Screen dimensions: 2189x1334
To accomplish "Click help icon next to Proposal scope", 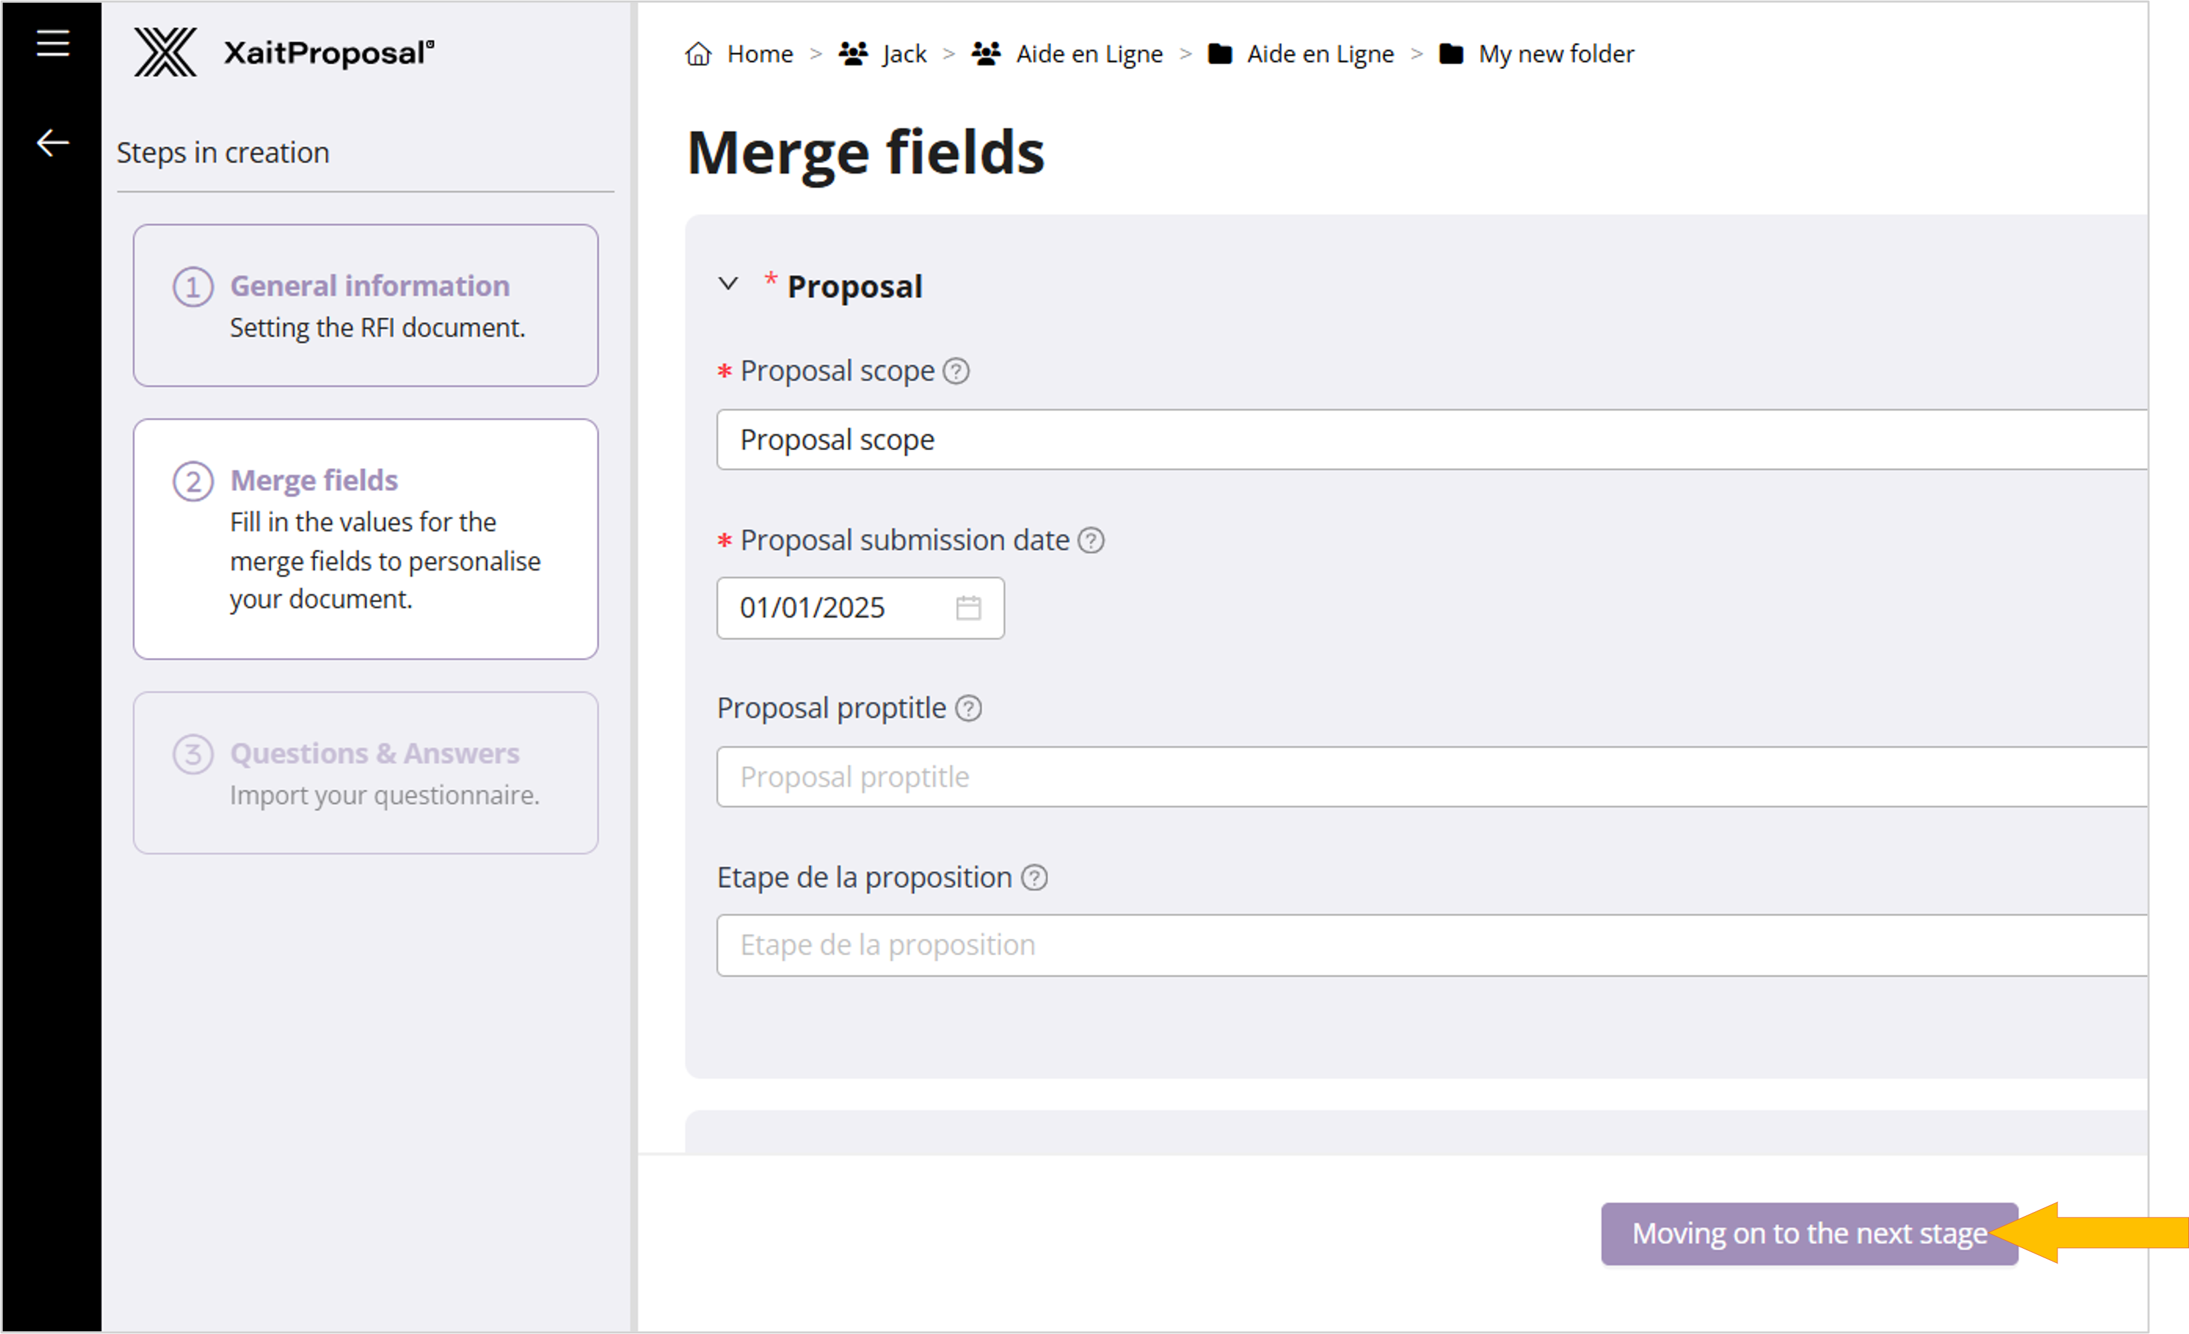I will [956, 372].
